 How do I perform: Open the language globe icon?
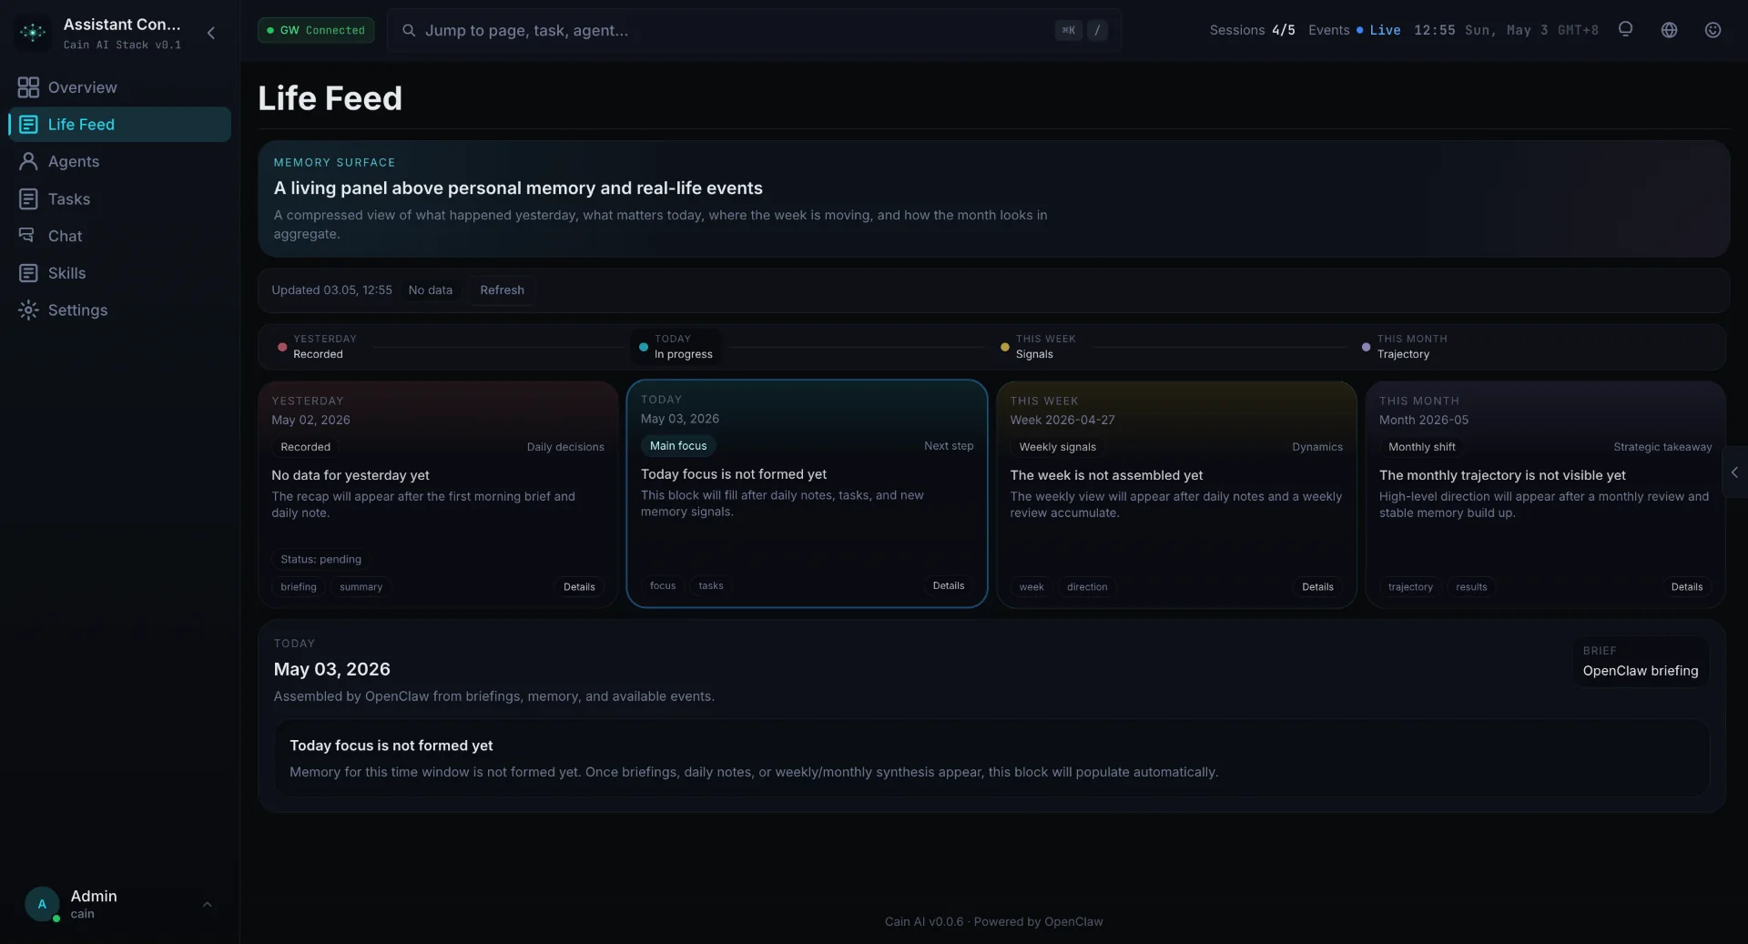point(1669,30)
